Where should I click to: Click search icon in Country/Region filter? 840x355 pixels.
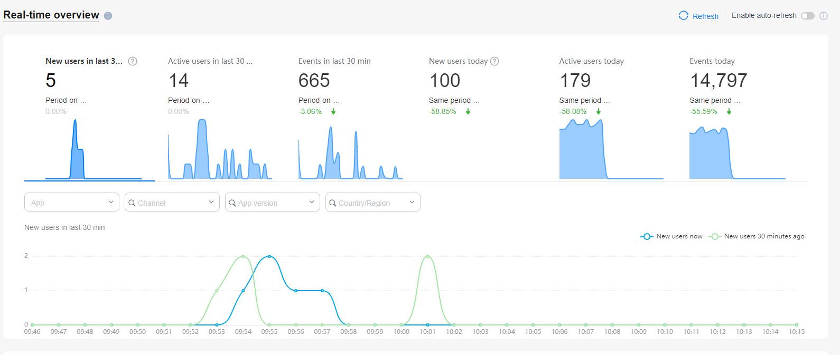pyautogui.click(x=332, y=203)
